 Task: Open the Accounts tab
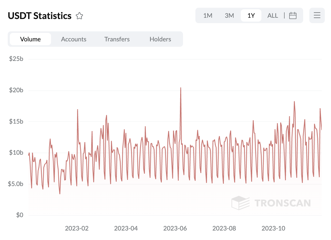coord(73,39)
